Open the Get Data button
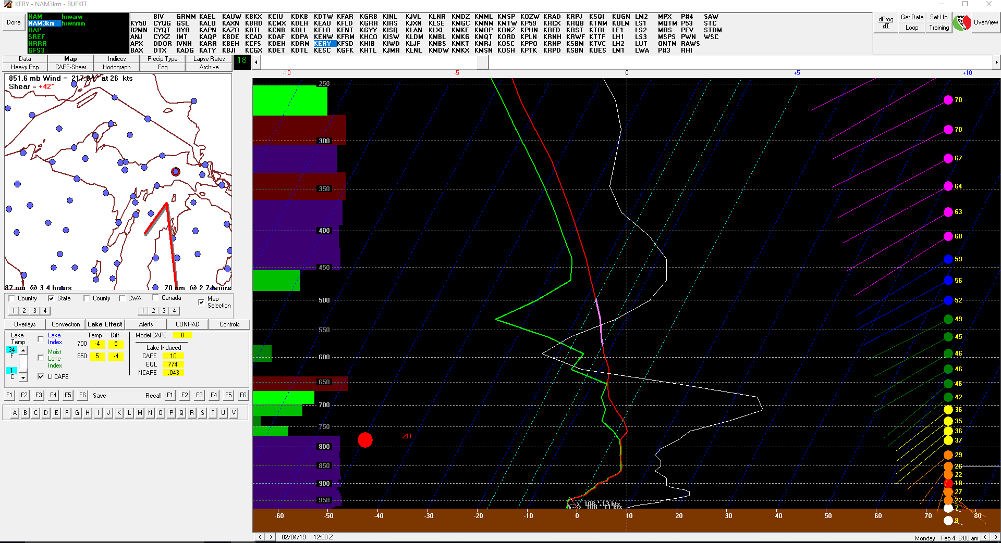Screen dimensions: 1001x543 click(x=912, y=17)
